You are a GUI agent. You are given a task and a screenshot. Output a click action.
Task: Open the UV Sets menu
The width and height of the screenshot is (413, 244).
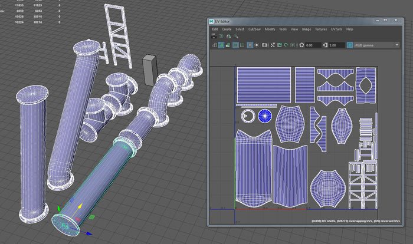(337, 29)
